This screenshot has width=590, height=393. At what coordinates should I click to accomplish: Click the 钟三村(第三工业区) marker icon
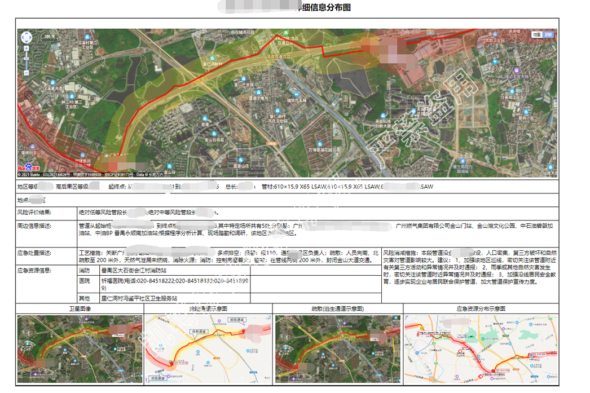point(72,96)
